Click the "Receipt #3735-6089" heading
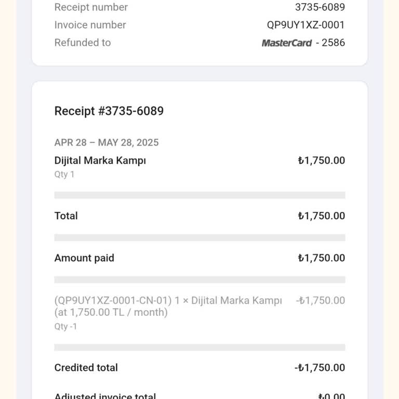Image resolution: width=399 pixels, height=399 pixels. coord(109,111)
